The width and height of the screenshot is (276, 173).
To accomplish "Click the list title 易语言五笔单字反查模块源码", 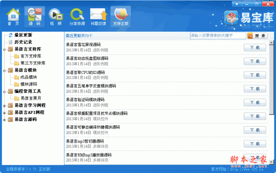I will pyautogui.click(x=91, y=86).
